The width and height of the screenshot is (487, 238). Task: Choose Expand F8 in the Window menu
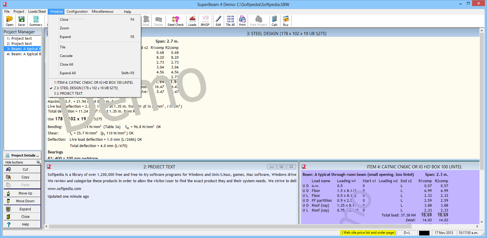pos(94,37)
